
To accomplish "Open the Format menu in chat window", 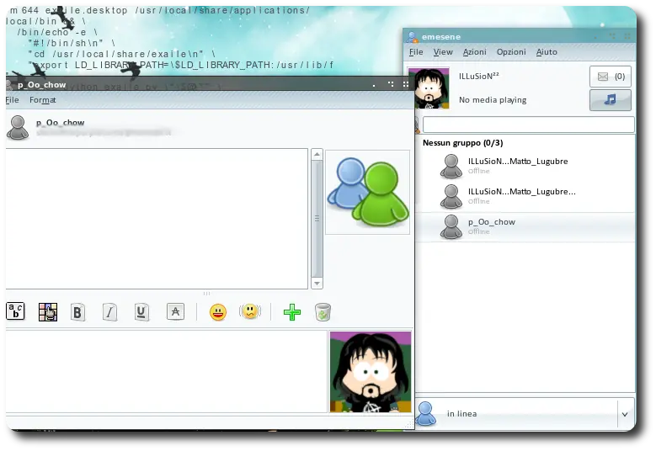I will [43, 100].
